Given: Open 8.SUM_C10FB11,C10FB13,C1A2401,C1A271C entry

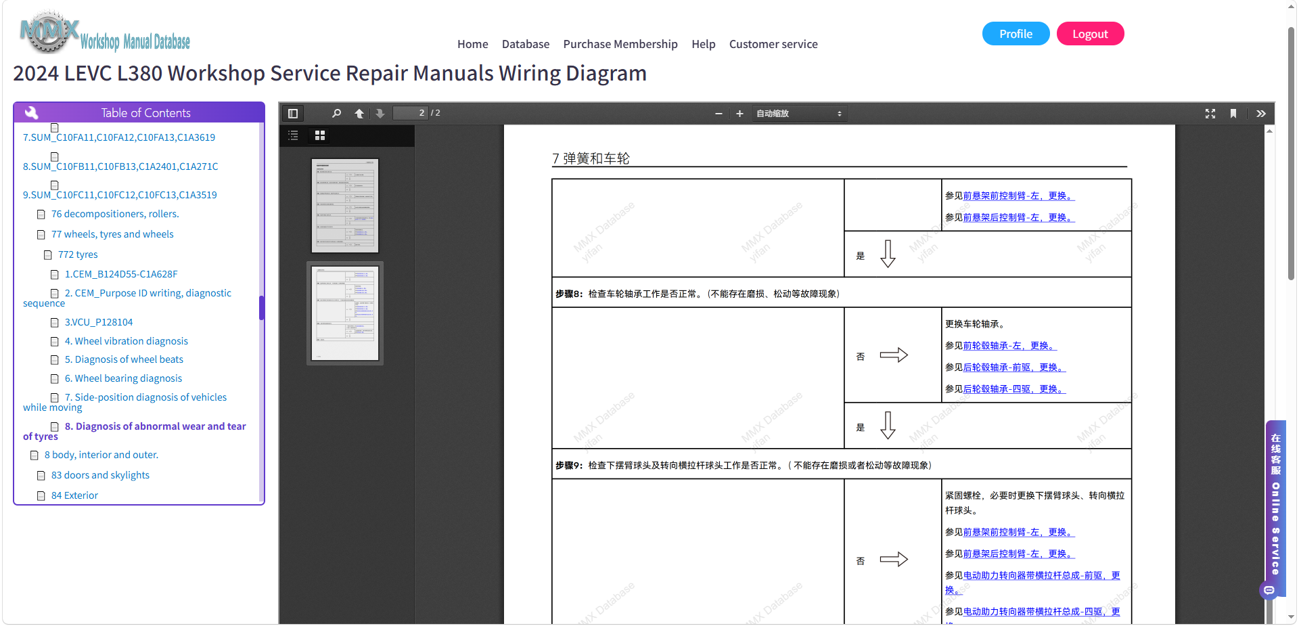Looking at the screenshot, I should click(120, 166).
